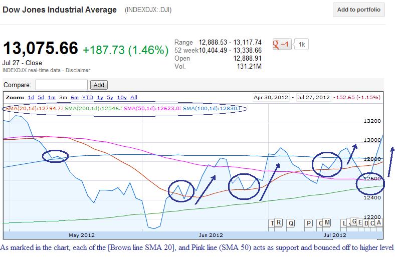Open news flag G on chart

coord(354,221)
